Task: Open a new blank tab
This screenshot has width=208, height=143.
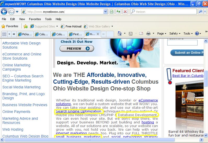Action: 110,34
